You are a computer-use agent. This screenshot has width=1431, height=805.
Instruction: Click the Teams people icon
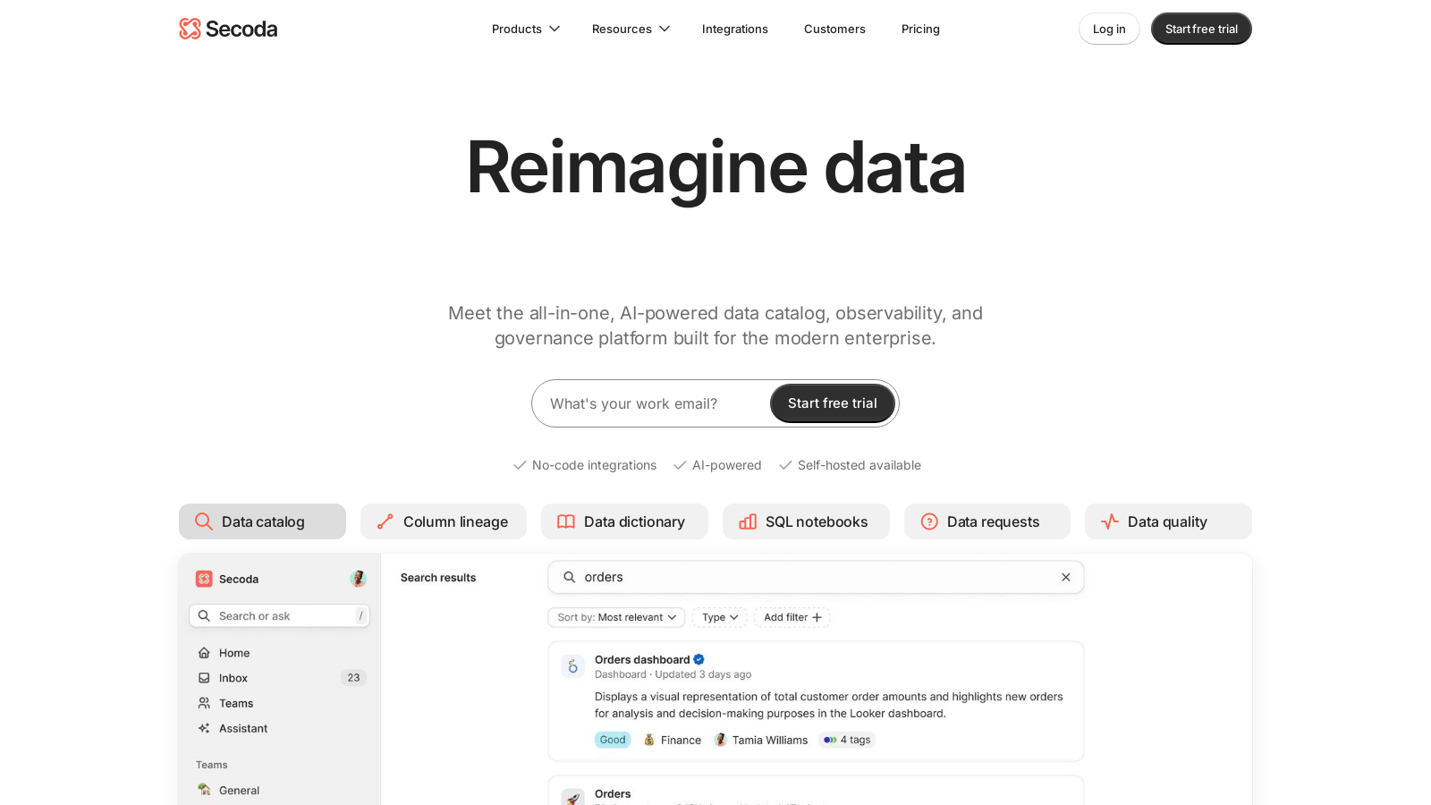click(x=204, y=703)
